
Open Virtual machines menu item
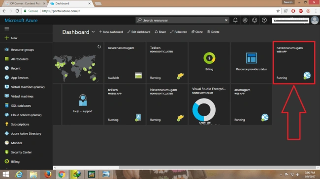26,96
